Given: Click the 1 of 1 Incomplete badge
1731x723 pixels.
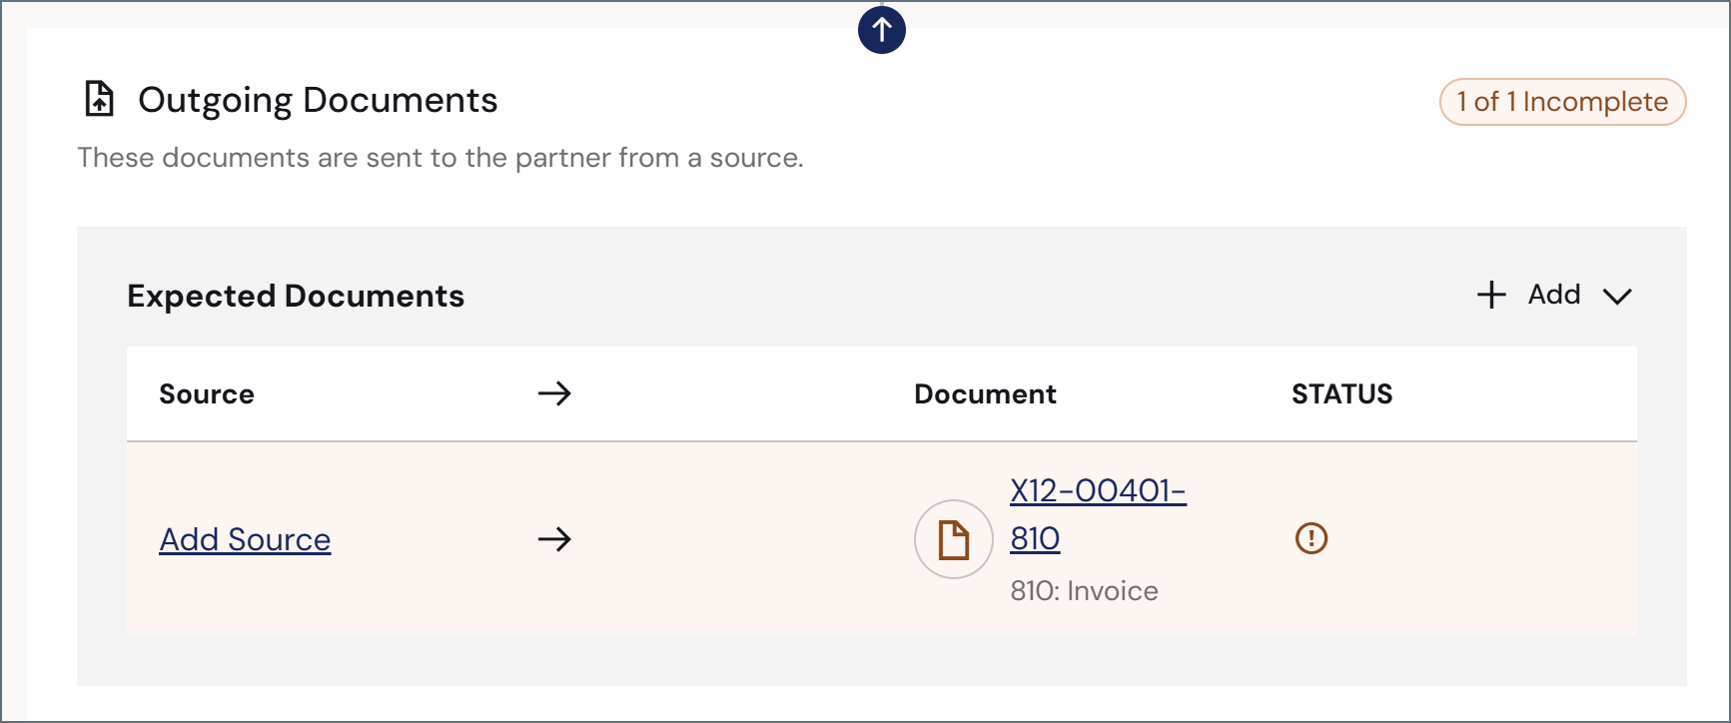Looking at the screenshot, I should [x=1562, y=102].
